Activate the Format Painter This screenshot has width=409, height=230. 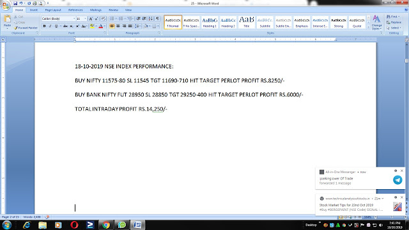point(26,27)
